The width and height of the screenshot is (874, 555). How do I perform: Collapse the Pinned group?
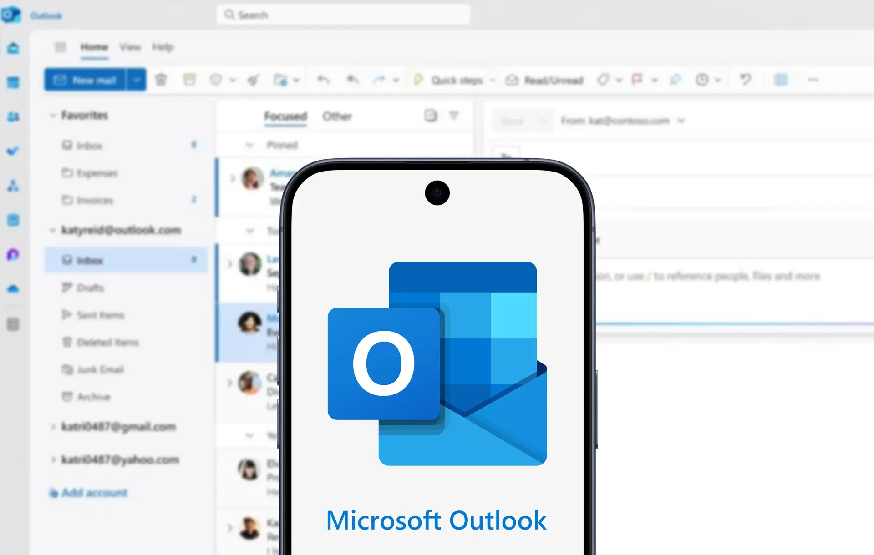click(x=249, y=145)
